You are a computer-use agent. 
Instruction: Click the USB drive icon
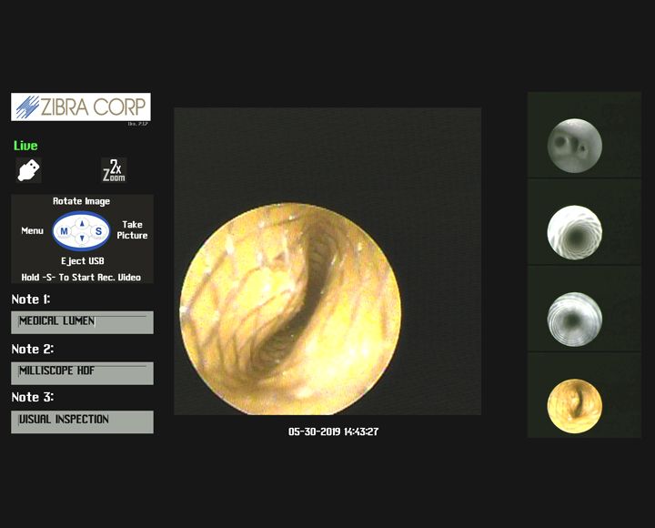click(28, 170)
